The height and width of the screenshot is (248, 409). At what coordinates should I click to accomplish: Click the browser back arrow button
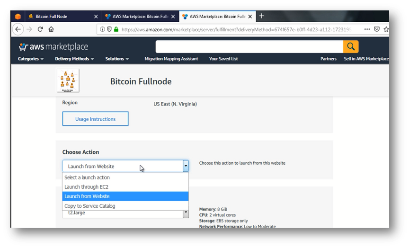tap(18, 29)
